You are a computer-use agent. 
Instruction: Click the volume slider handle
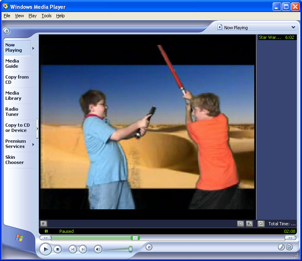(130, 249)
